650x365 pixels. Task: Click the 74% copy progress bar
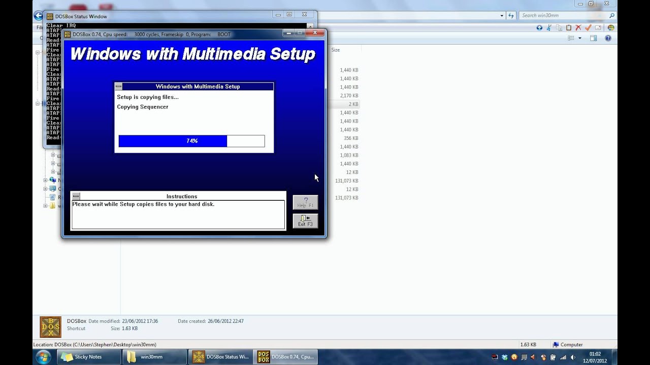pyautogui.click(x=191, y=141)
